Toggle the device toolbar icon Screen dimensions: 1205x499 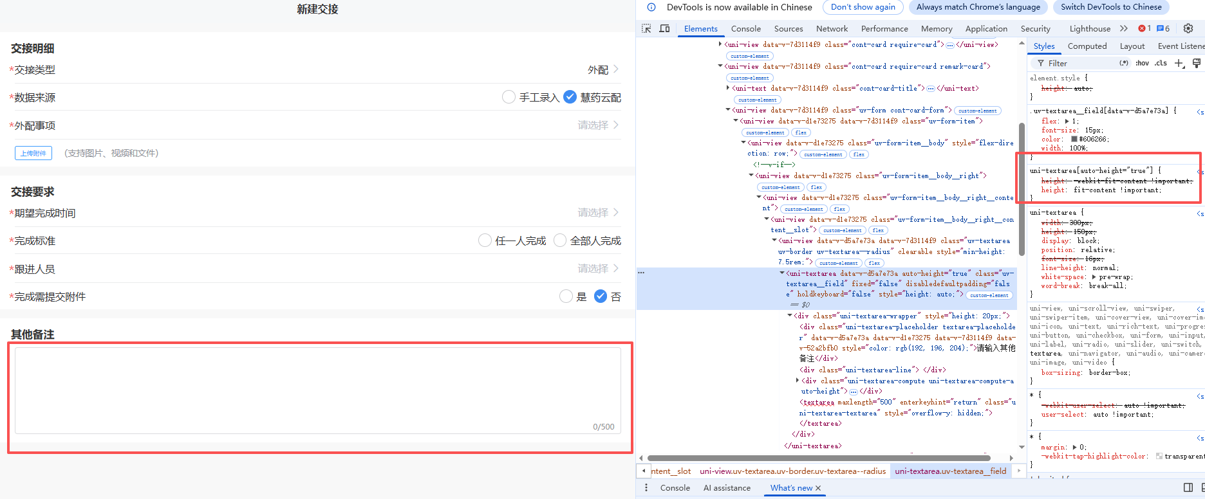664,28
